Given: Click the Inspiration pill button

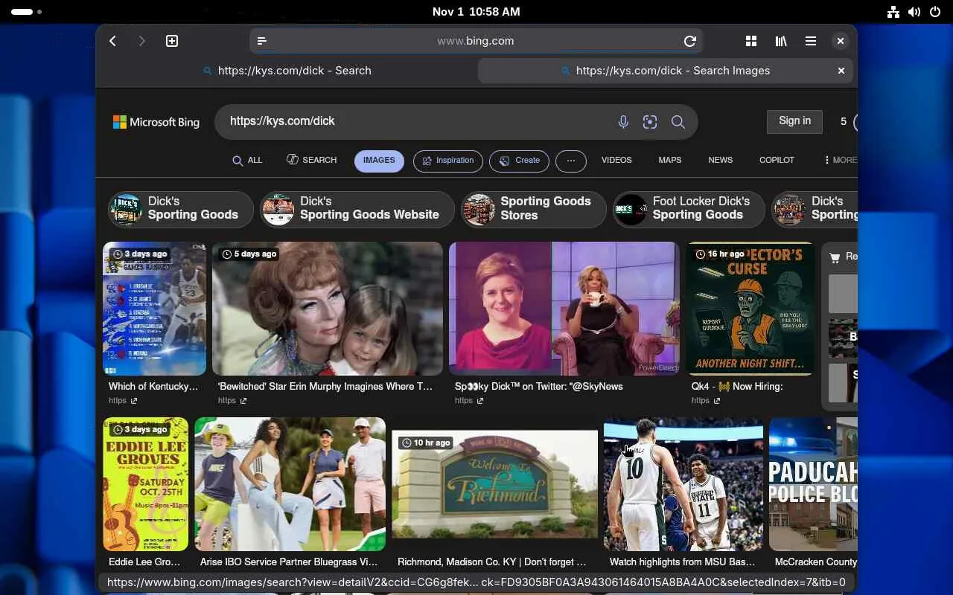Looking at the screenshot, I should coord(448,161).
